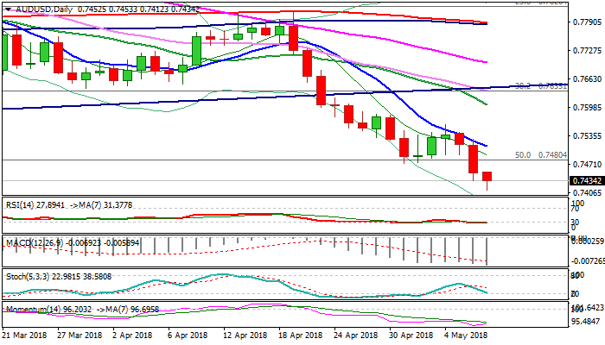
Task: Click the 6 Apr 2018 date label
Action: [188, 336]
